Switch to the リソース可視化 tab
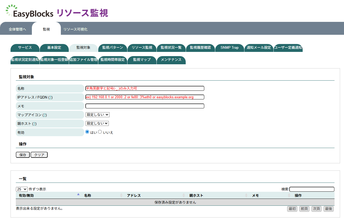 pyautogui.click(x=76, y=29)
